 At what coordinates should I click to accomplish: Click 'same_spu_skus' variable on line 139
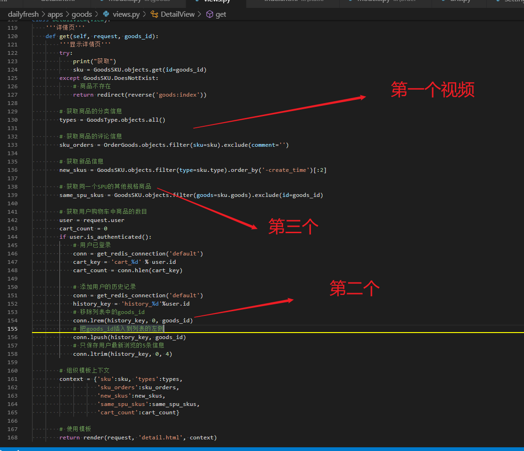pos(82,195)
